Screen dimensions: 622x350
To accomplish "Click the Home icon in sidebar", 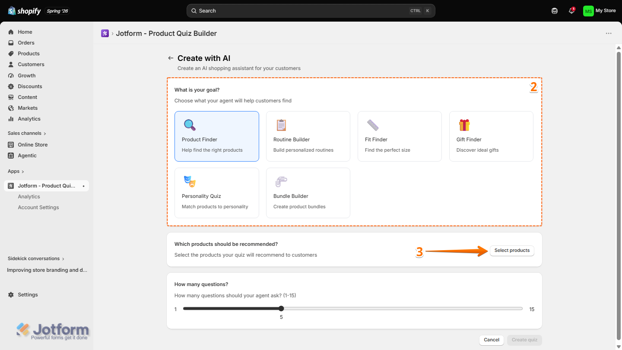I will tap(11, 32).
